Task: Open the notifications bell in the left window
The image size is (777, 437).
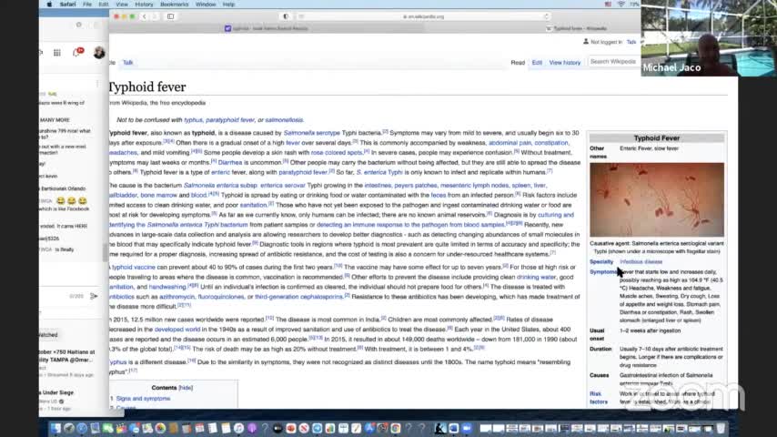Action: click(x=77, y=52)
